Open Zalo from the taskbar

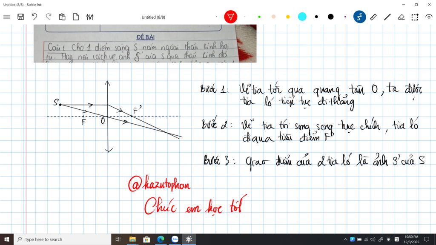[x=175, y=239]
